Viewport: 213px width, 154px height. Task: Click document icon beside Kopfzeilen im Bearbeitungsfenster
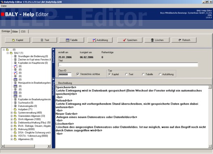click(x=15, y=100)
